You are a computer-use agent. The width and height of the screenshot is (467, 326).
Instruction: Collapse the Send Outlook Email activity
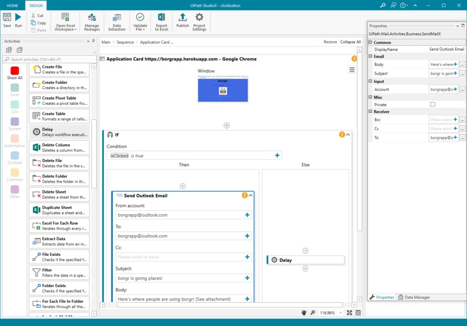[x=251, y=195]
